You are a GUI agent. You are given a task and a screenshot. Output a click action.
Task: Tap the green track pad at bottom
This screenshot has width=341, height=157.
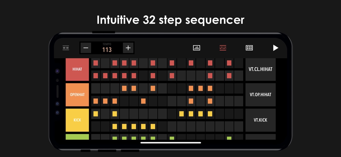click(77, 137)
